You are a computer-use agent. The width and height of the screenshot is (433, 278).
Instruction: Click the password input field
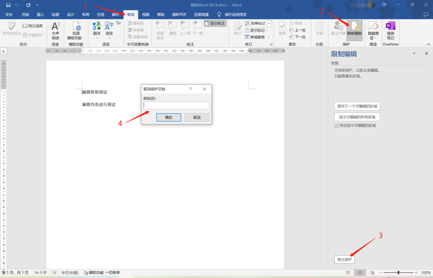(x=177, y=105)
